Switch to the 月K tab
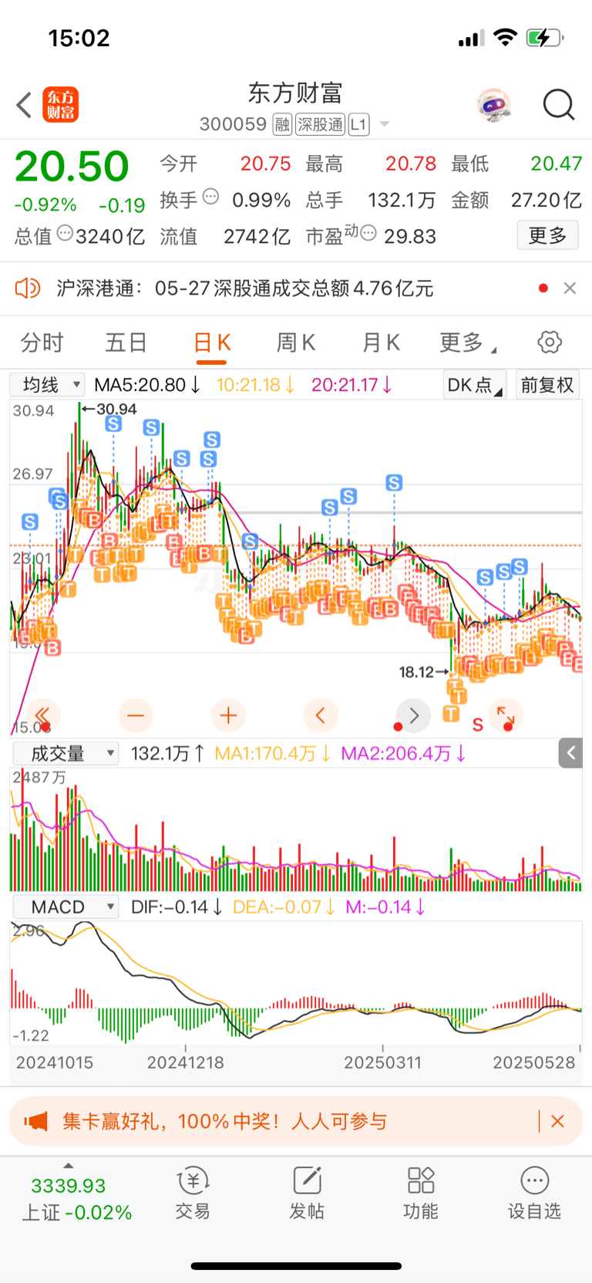The width and height of the screenshot is (592, 1283). coord(381,343)
